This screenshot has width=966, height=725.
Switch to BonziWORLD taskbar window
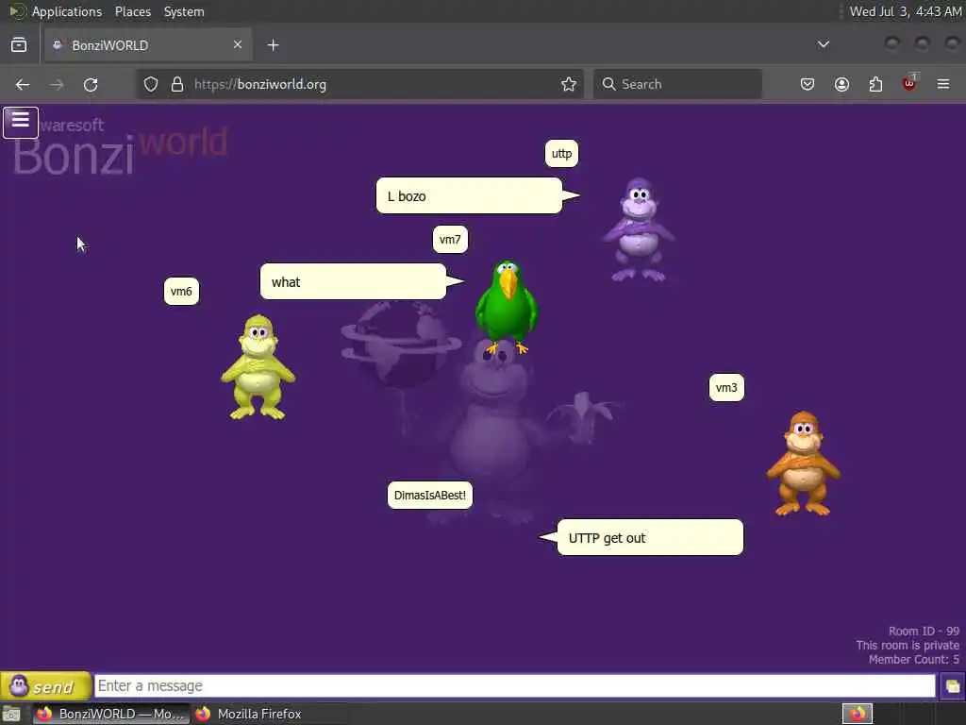tap(111, 714)
